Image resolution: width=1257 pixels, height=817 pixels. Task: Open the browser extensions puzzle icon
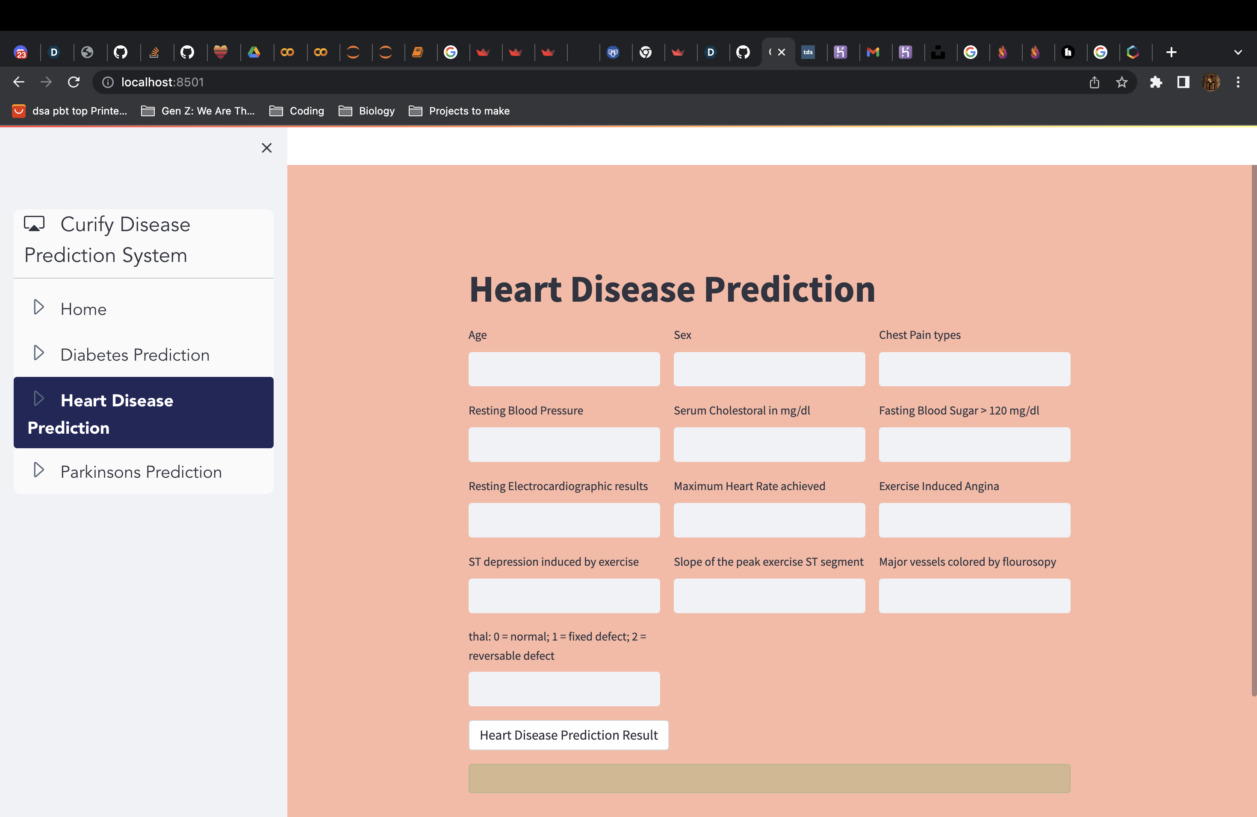(1156, 82)
